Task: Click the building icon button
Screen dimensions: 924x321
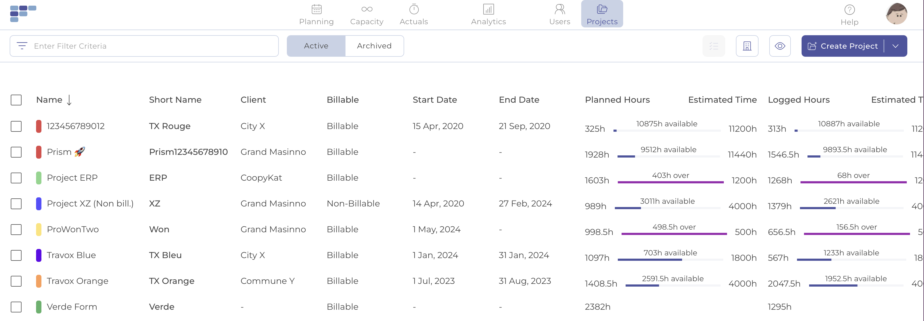Action: [x=747, y=46]
